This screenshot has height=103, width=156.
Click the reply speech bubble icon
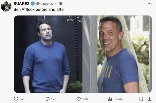point(16,99)
